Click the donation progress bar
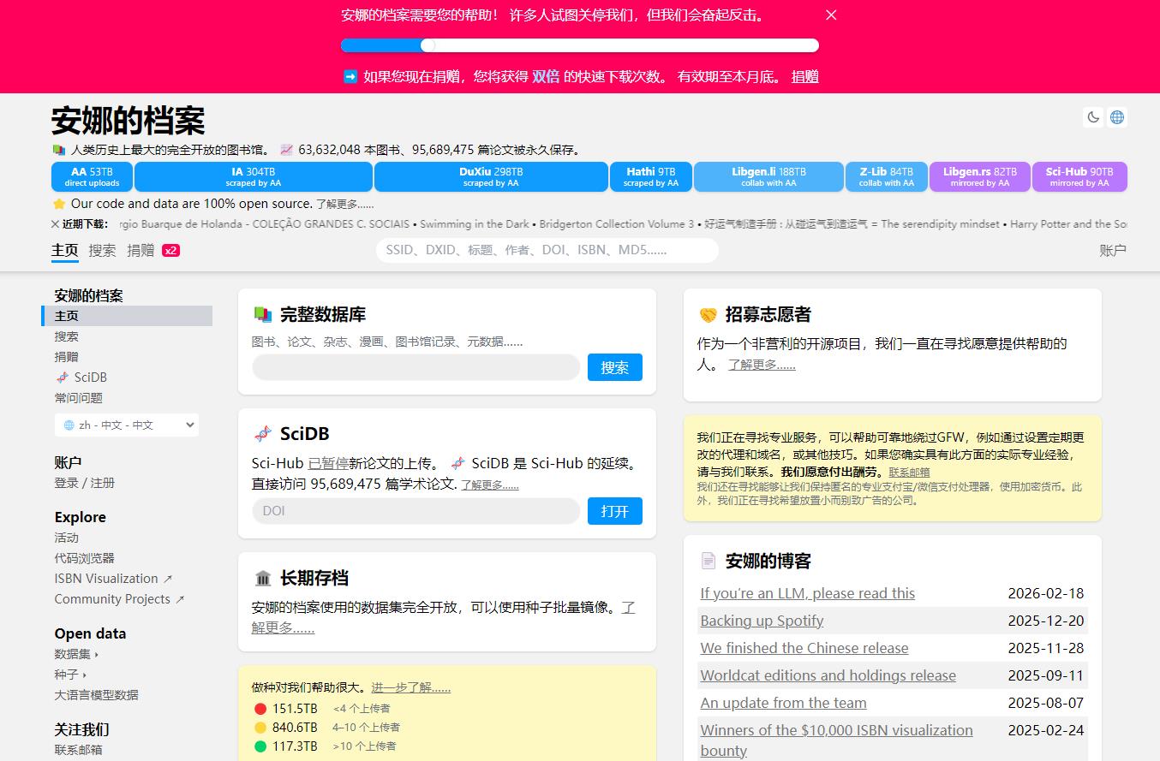 click(580, 45)
